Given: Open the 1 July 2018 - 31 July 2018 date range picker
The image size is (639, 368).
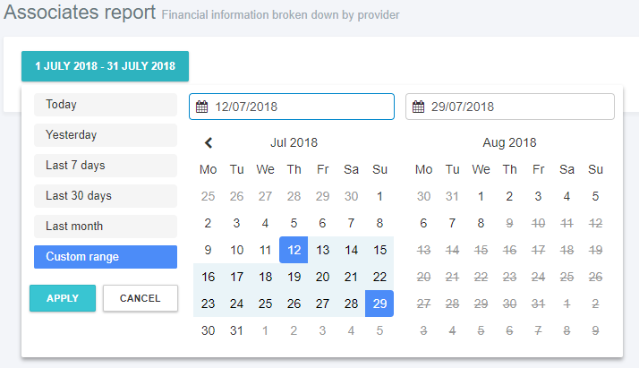Looking at the screenshot, I should click(105, 66).
